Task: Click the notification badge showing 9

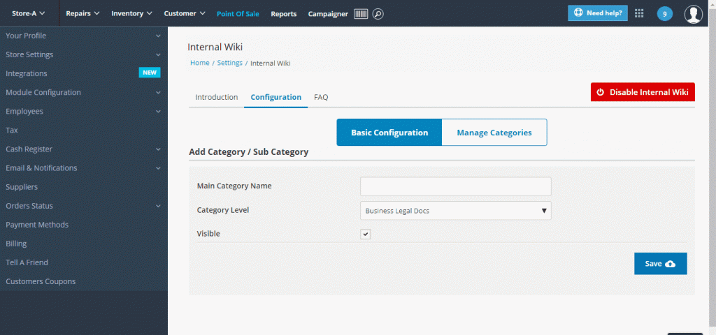Action: [664, 14]
